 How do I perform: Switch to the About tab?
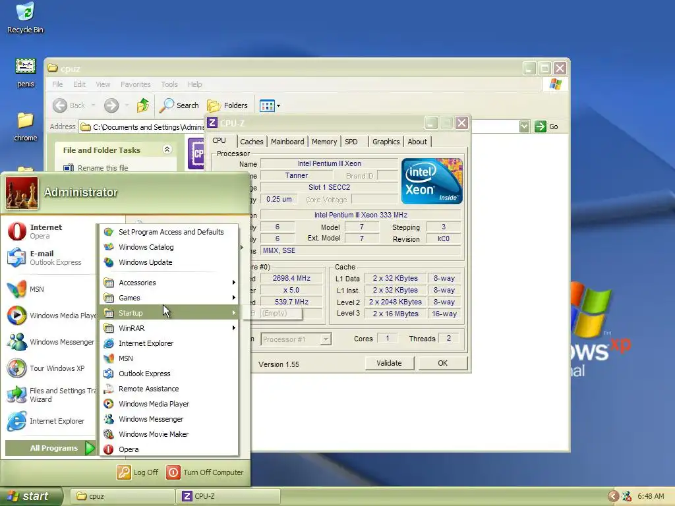tap(417, 142)
